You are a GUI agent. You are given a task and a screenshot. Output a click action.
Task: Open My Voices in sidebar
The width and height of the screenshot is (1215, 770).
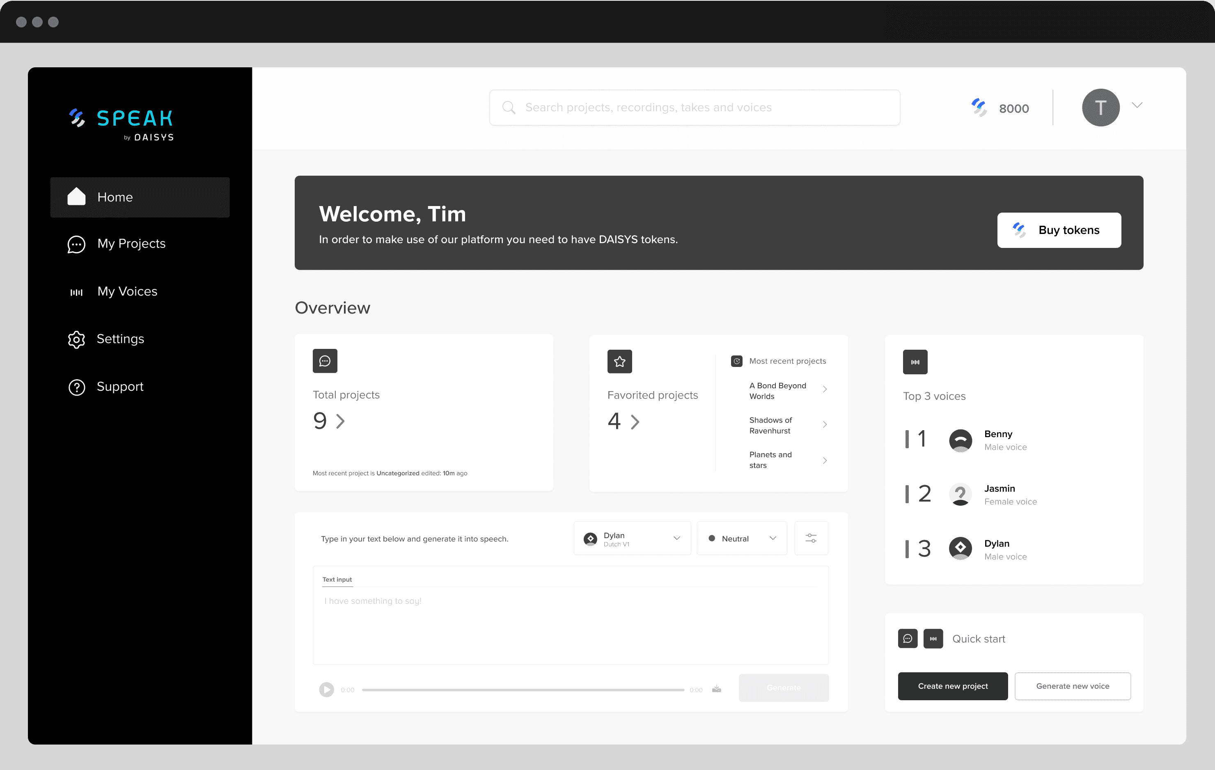(x=127, y=292)
